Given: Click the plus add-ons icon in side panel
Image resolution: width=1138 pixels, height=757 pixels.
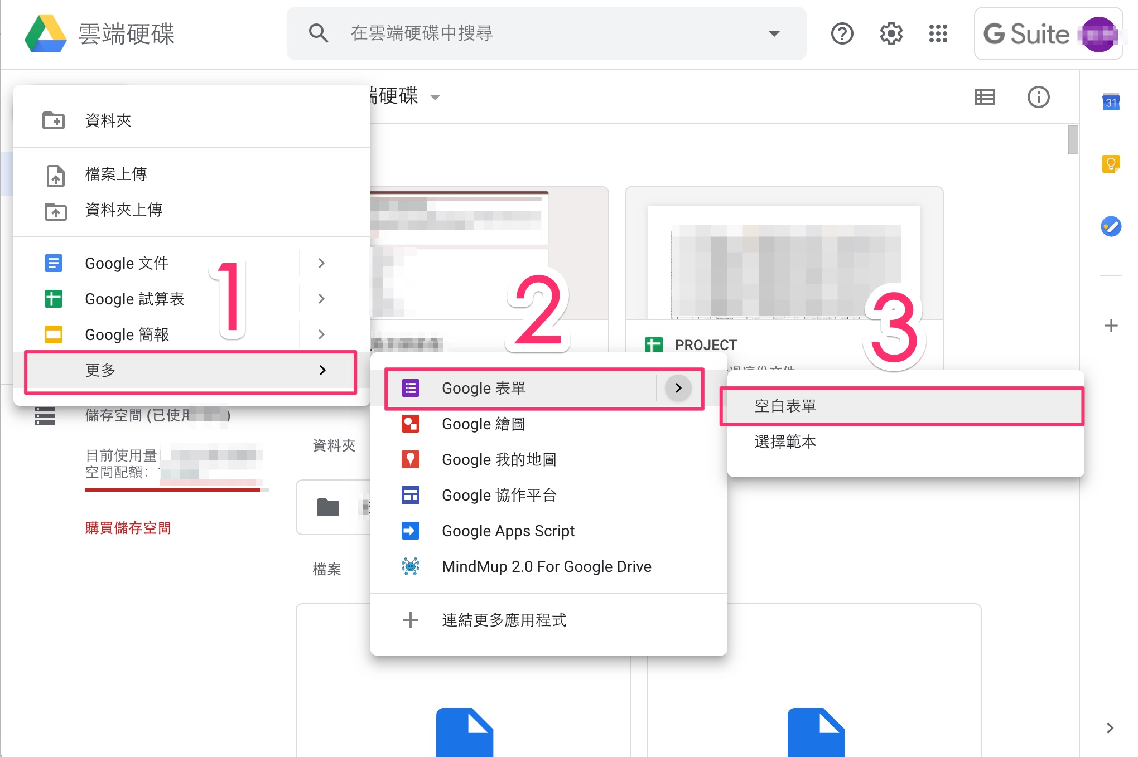Looking at the screenshot, I should [1111, 326].
